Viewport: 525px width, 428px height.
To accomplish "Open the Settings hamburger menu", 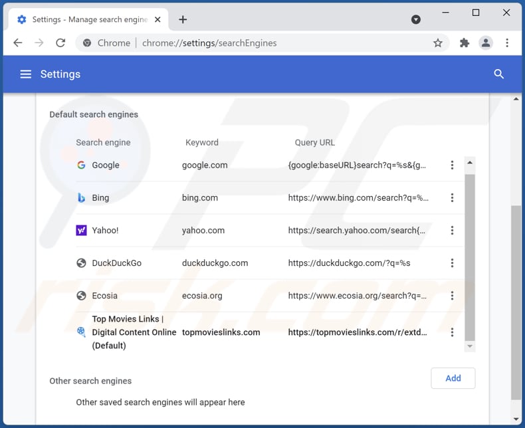I will coord(26,74).
